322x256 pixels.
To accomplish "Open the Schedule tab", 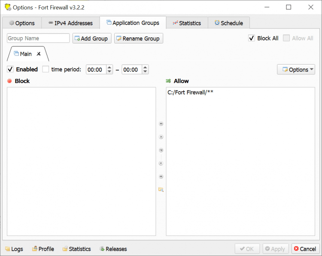I will pos(228,23).
